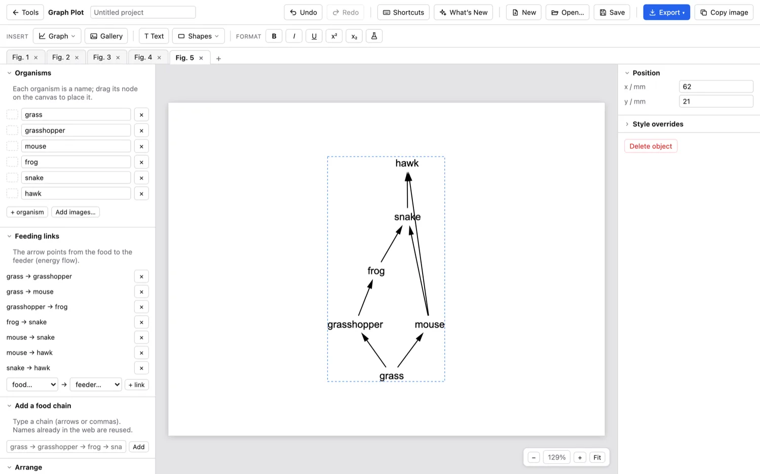Screen dimensions: 760x474
Task: Add a new figure tab
Action: click(218, 58)
